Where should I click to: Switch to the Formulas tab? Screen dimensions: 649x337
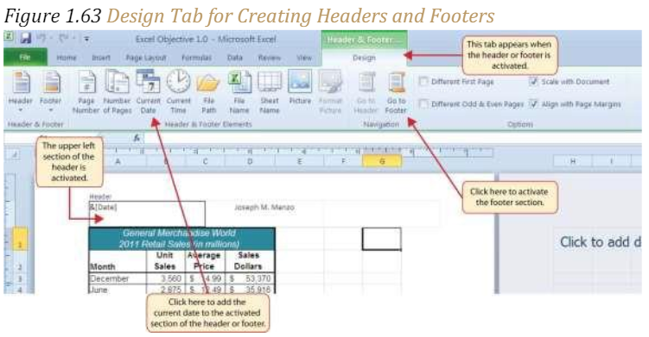(x=197, y=58)
